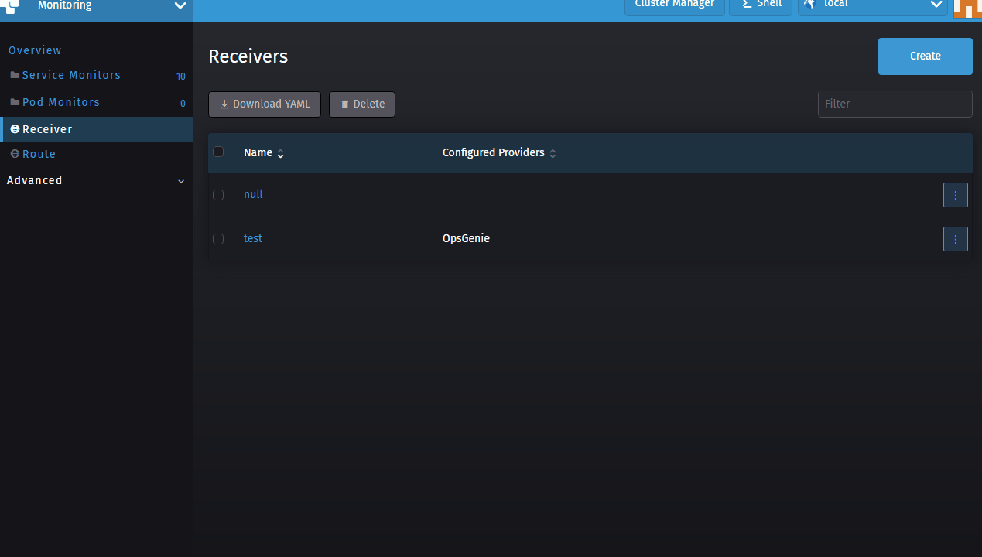
Task: Check the checkbox for the test receiver
Action: pos(218,239)
